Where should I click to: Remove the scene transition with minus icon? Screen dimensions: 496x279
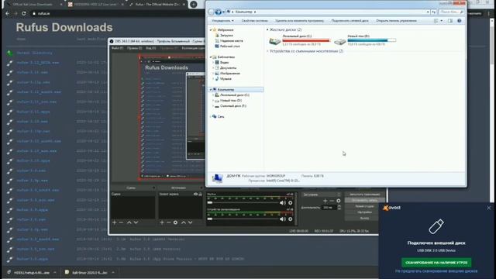point(332,201)
